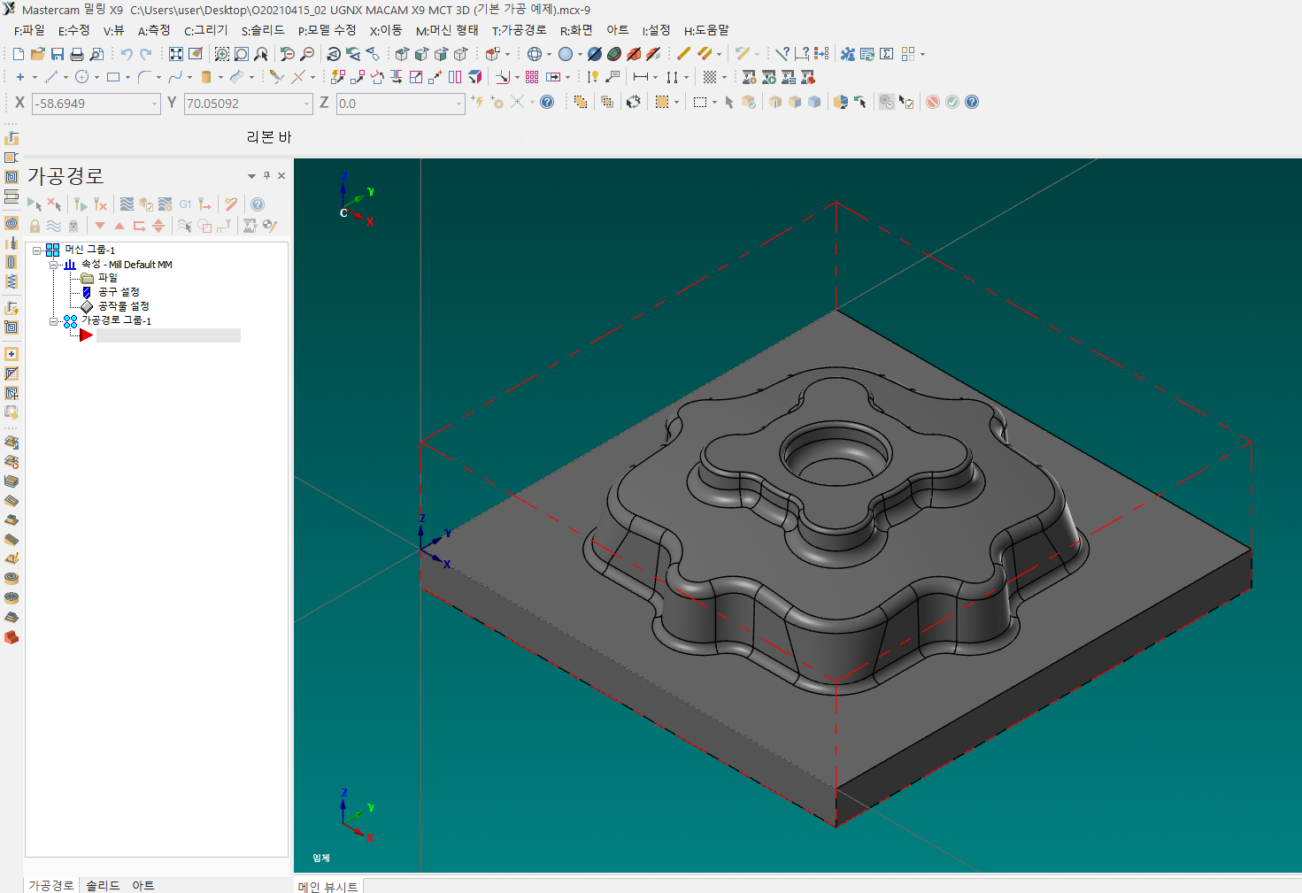Repaint the screen (brush icon)
This screenshot has width=1302, height=893.
196,54
